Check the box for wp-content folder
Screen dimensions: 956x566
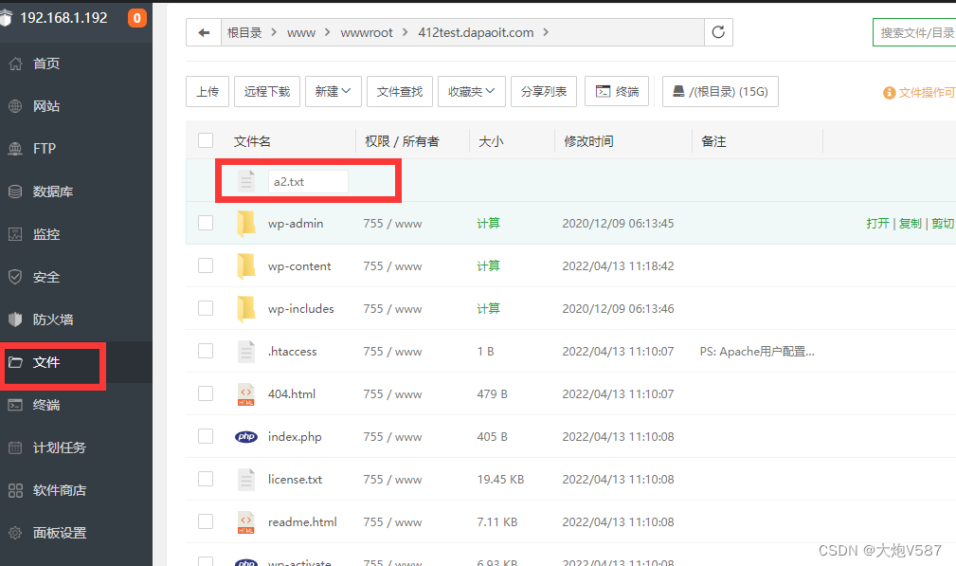click(206, 265)
